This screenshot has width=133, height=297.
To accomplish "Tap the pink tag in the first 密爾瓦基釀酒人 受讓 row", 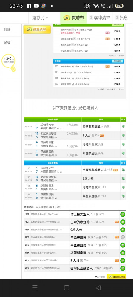I will (x=107, y=33).
